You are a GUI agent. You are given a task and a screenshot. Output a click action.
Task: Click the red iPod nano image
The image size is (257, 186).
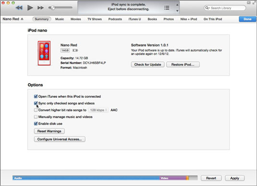[44, 53]
